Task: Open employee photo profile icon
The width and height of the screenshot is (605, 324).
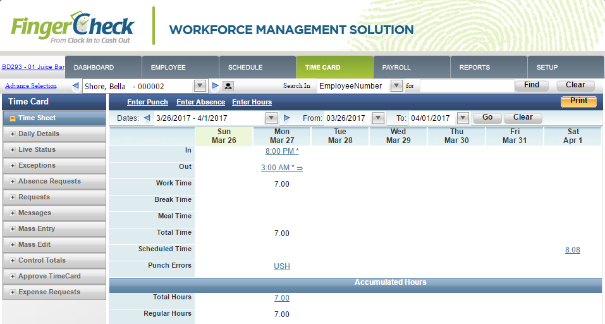Action: tap(228, 85)
